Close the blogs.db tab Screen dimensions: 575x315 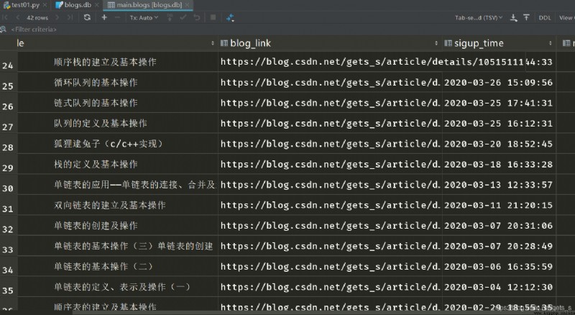pos(97,5)
